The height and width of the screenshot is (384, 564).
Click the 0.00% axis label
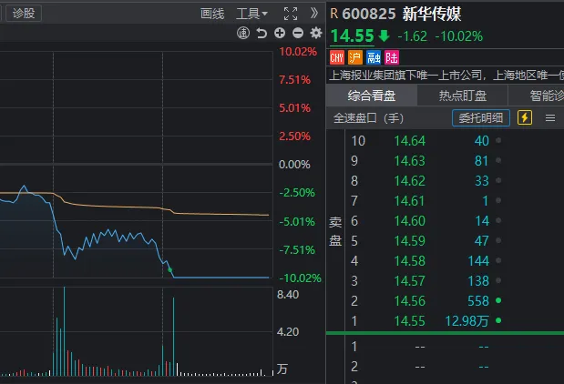294,165
